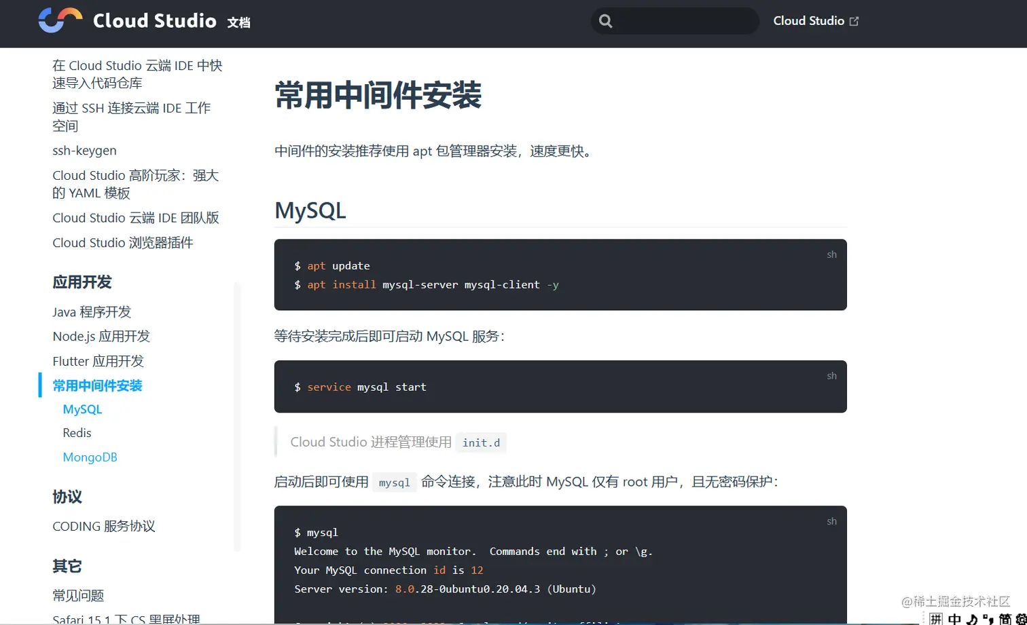Focus the documentation search field
Image resolution: width=1027 pixels, height=625 pixels.
[675, 21]
